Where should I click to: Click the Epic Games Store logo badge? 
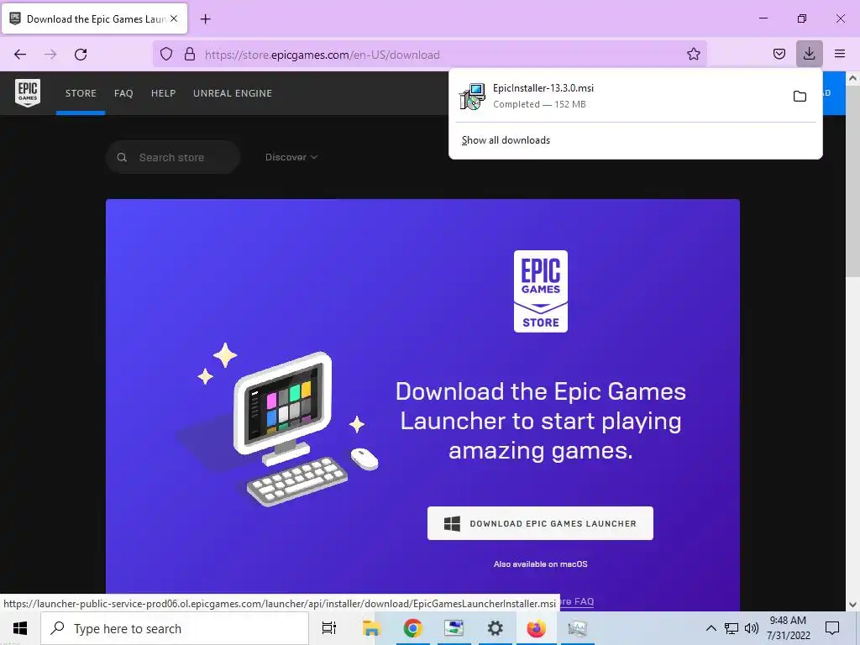point(541,291)
